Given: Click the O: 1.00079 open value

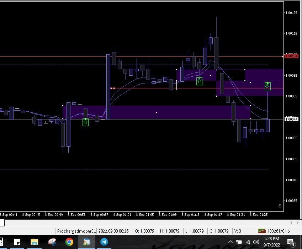Looking at the screenshot, I should (145, 231).
